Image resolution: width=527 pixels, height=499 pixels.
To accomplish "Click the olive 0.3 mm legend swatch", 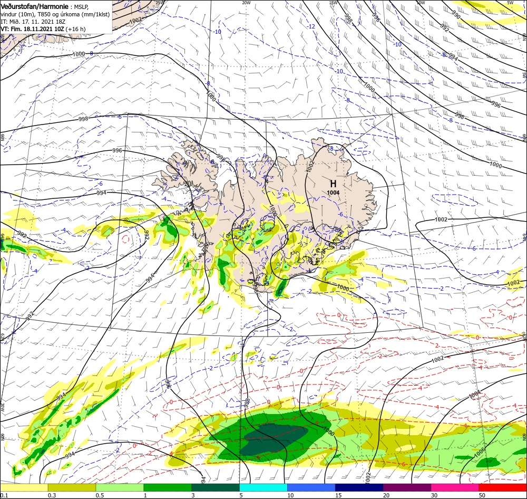I will point(72,487).
